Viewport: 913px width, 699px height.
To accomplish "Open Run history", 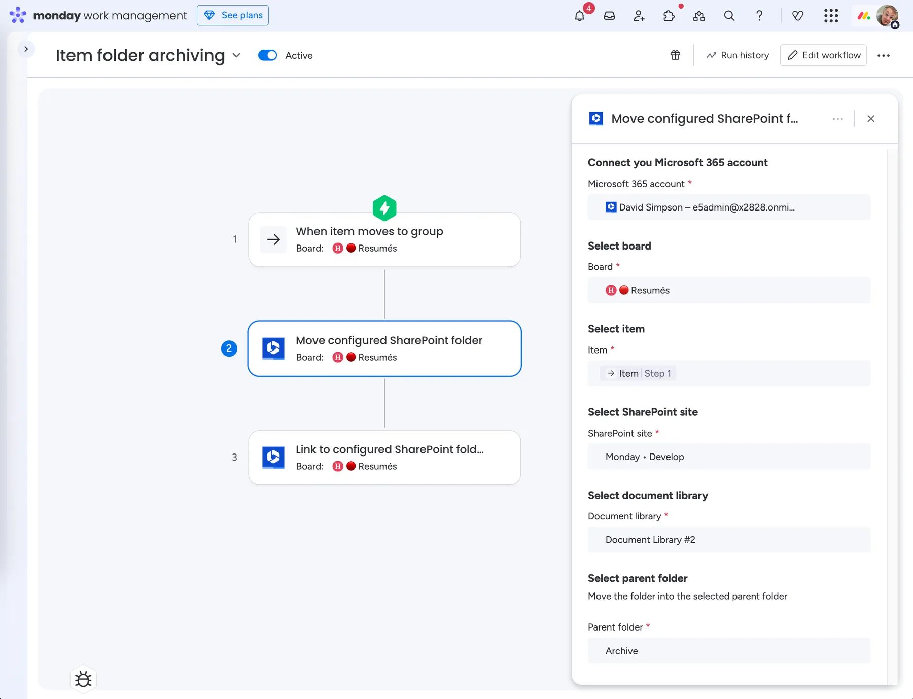I will pos(738,55).
